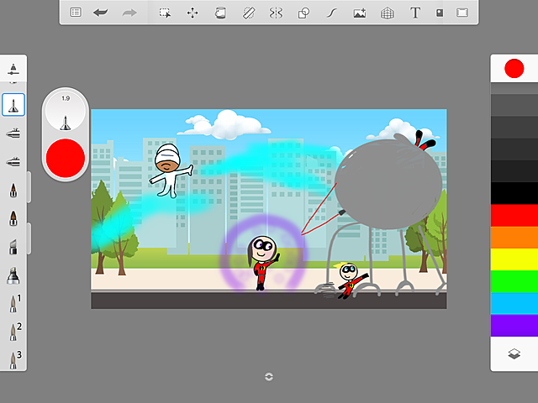Pick the purple swatch
This screenshot has width=538, height=403.
click(x=514, y=326)
